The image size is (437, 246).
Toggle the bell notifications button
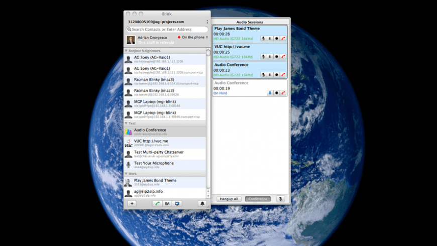coord(202,204)
